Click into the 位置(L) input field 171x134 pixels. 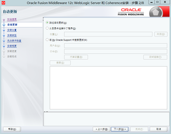click(108, 34)
